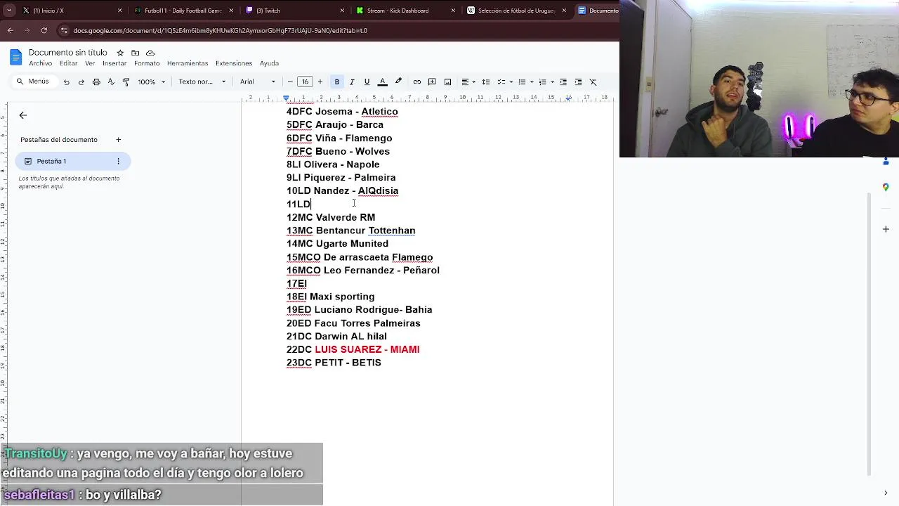Run spelling and grammar check icon

(111, 82)
